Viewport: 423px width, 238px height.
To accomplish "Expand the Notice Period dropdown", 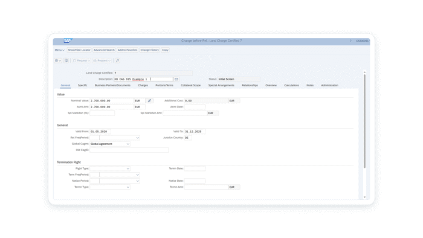I will (138, 181).
